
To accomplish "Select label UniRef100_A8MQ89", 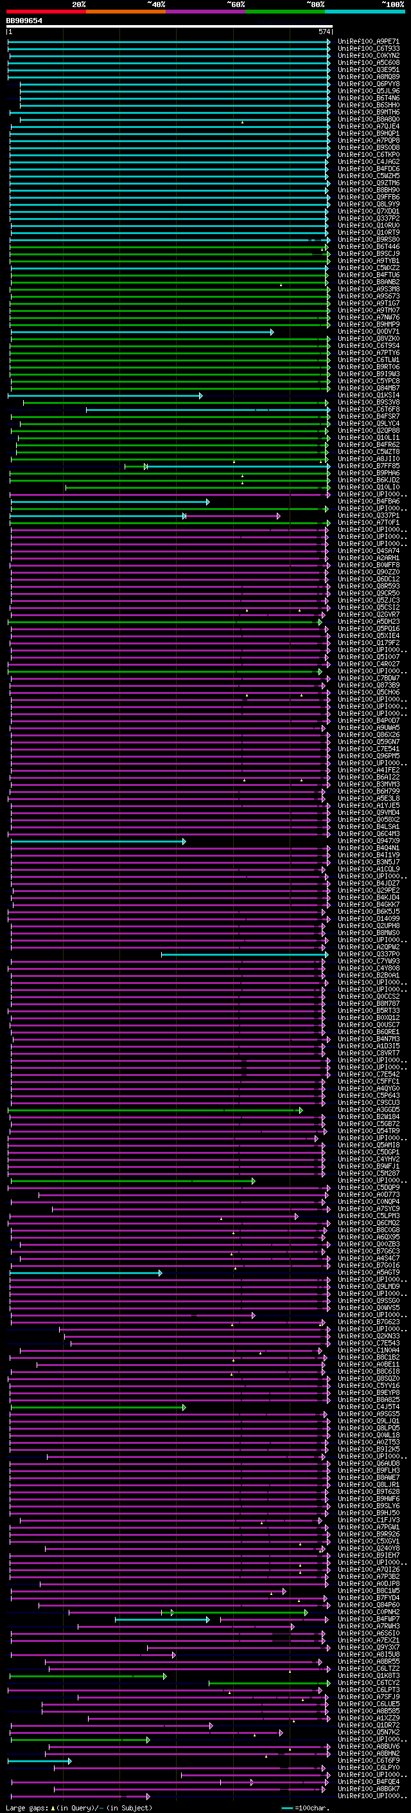I will (x=368, y=77).
